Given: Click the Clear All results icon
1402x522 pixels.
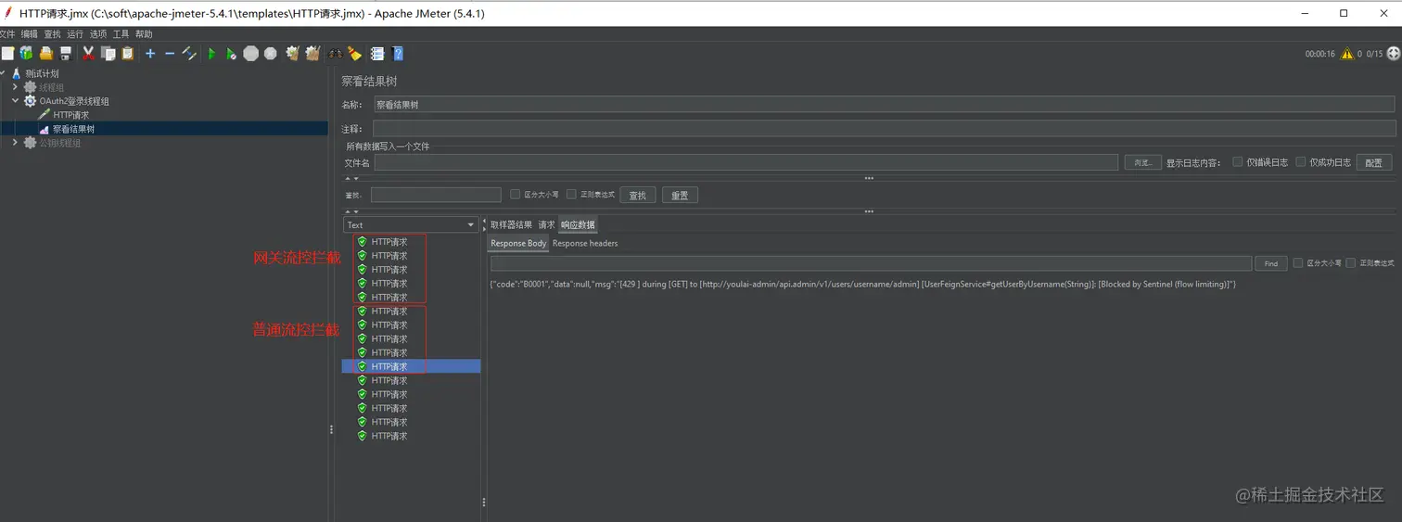Looking at the screenshot, I should (312, 54).
